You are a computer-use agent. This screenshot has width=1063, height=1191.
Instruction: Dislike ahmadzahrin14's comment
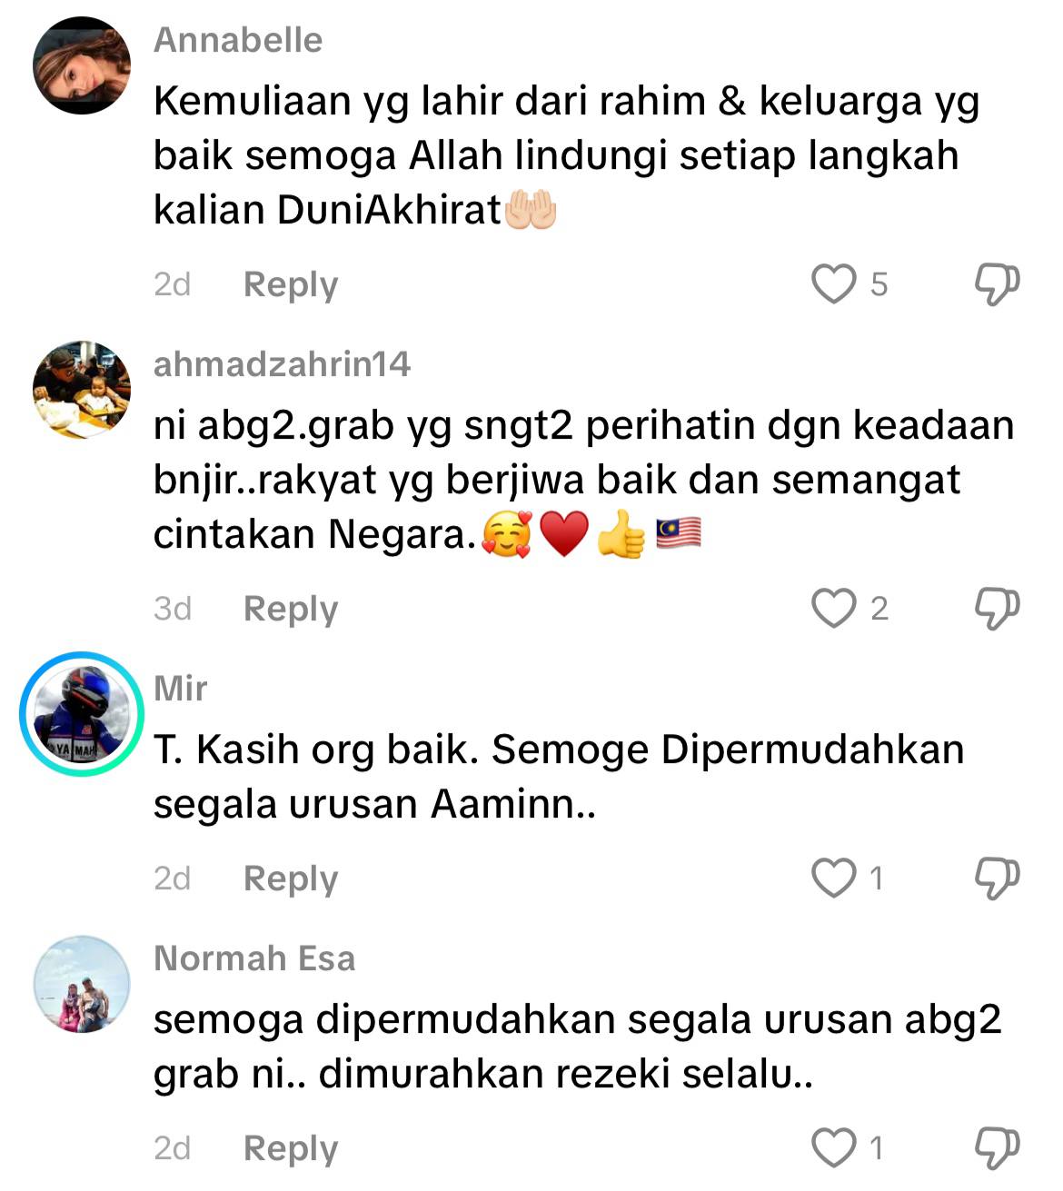point(997,609)
